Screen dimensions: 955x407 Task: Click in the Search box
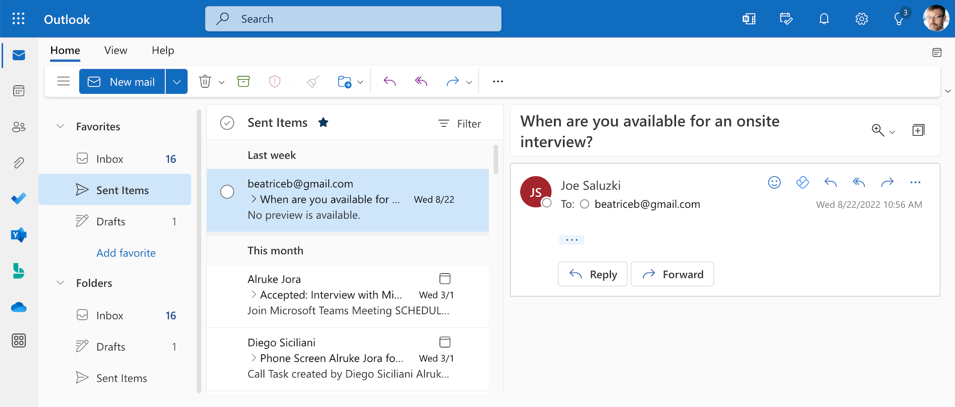coord(353,19)
